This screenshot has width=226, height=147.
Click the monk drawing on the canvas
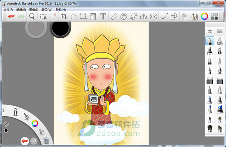tap(101, 80)
